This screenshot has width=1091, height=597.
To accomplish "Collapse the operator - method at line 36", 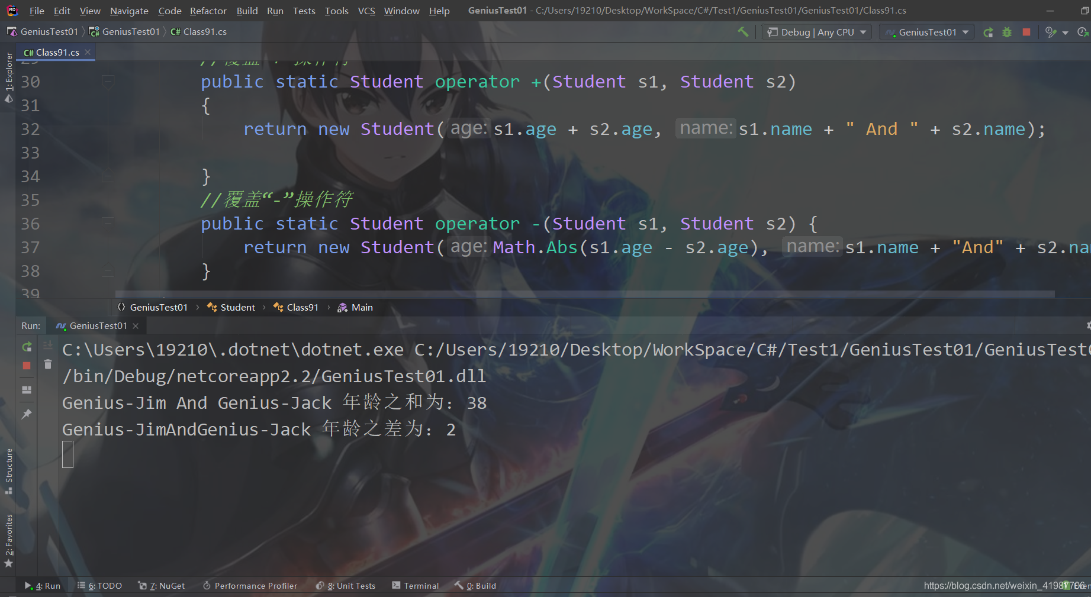I will coord(108,223).
